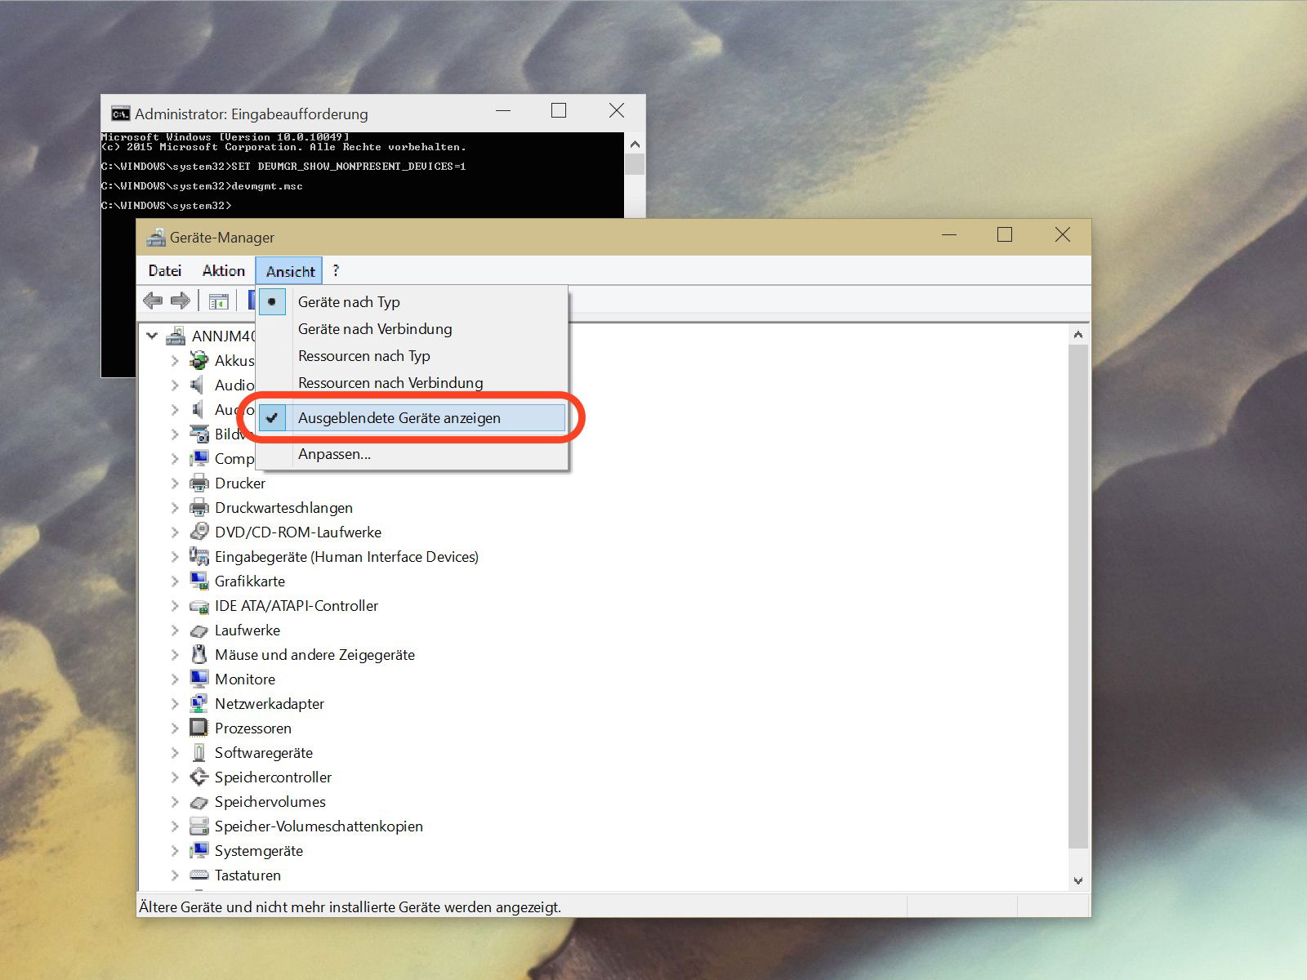The width and height of the screenshot is (1307, 980).
Task: Click the Laufwerke drive icon
Action: point(199,630)
